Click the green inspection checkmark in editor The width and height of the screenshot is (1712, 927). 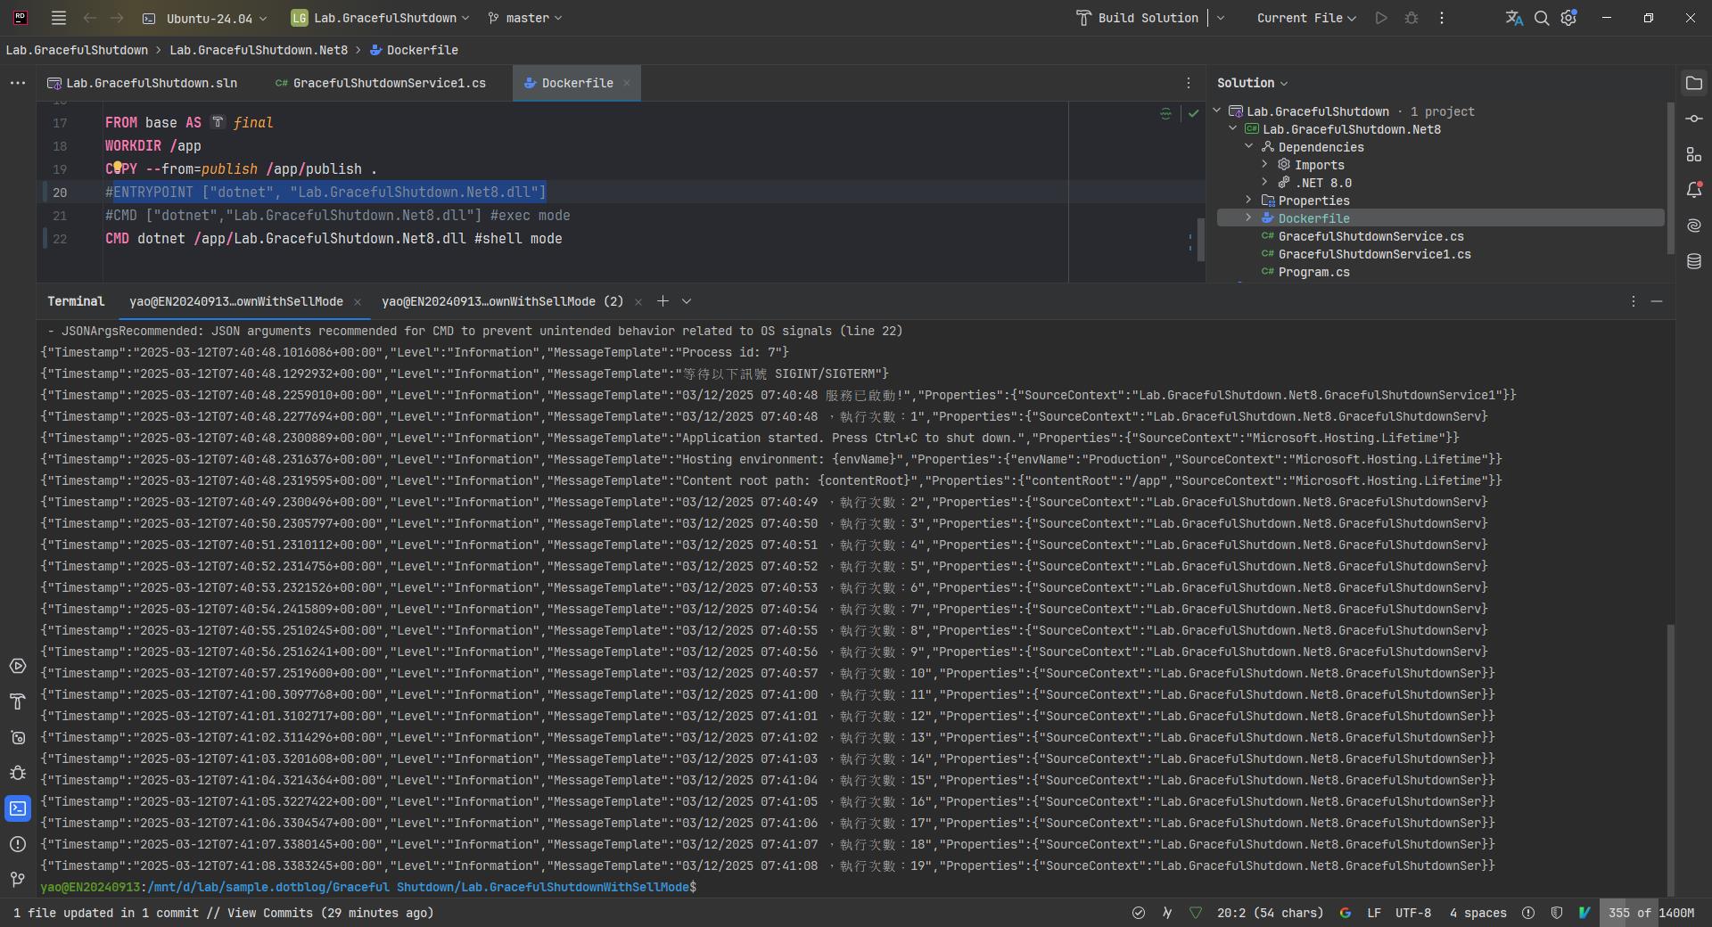tap(1193, 113)
